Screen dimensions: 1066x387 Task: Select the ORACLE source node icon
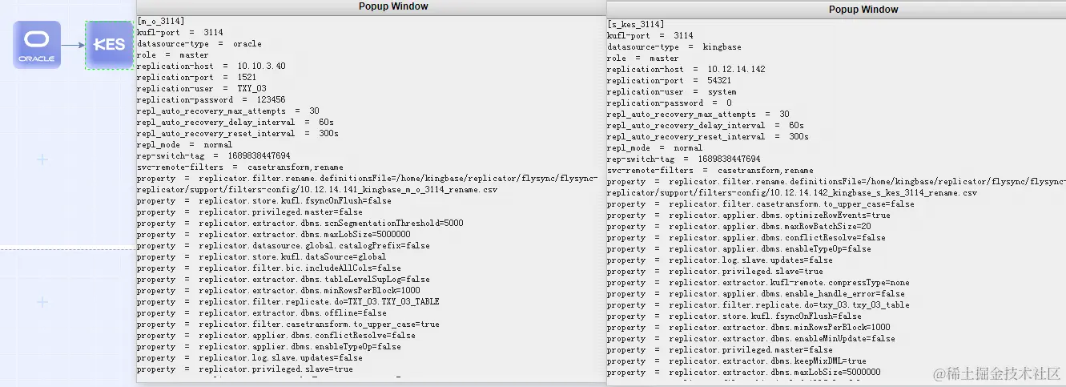[x=37, y=45]
